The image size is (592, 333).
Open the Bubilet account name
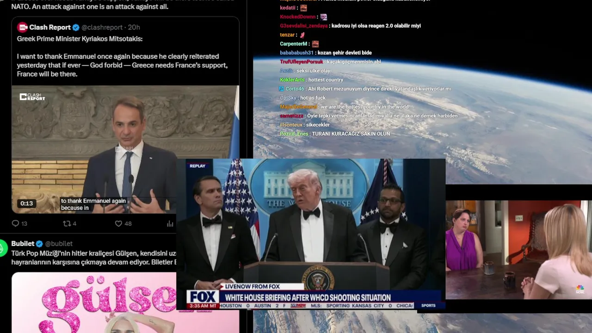(23, 244)
